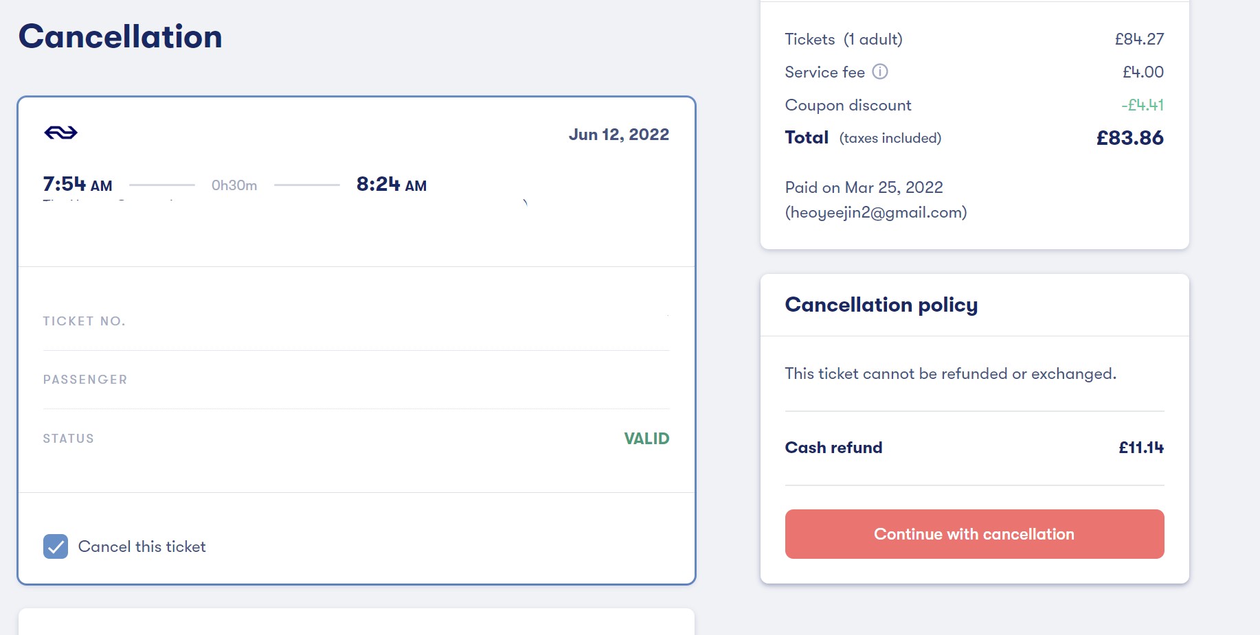Screen dimensions: 1260x635
Task: Click the Cancel this ticket label
Action: (x=142, y=546)
